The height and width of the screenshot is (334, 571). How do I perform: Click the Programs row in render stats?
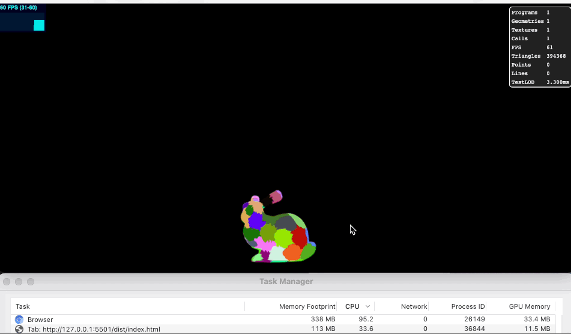[x=540, y=13]
